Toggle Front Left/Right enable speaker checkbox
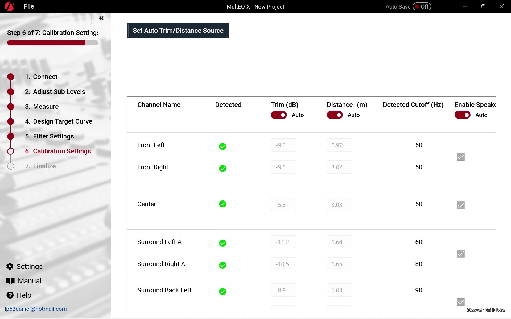The image size is (511, 319). pyautogui.click(x=460, y=157)
